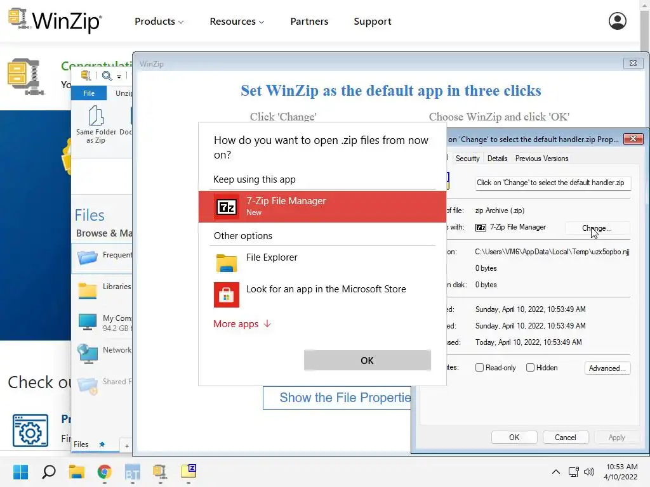Click the Files tab at panel bottom
The width and height of the screenshot is (650, 487).
click(x=81, y=445)
